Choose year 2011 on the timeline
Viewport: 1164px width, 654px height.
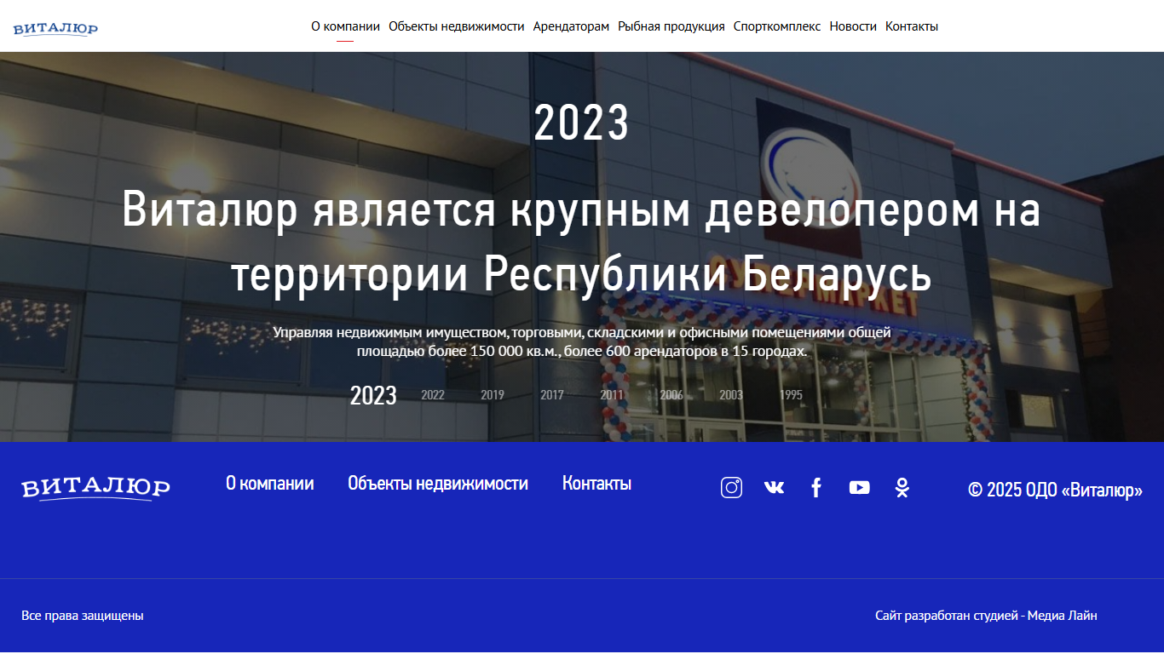tap(612, 395)
